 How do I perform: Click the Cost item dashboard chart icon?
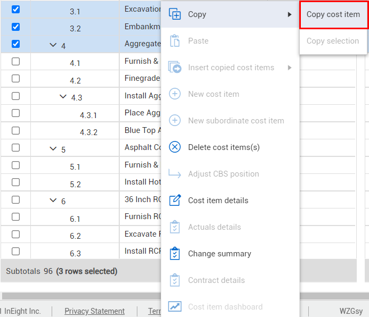(x=175, y=307)
